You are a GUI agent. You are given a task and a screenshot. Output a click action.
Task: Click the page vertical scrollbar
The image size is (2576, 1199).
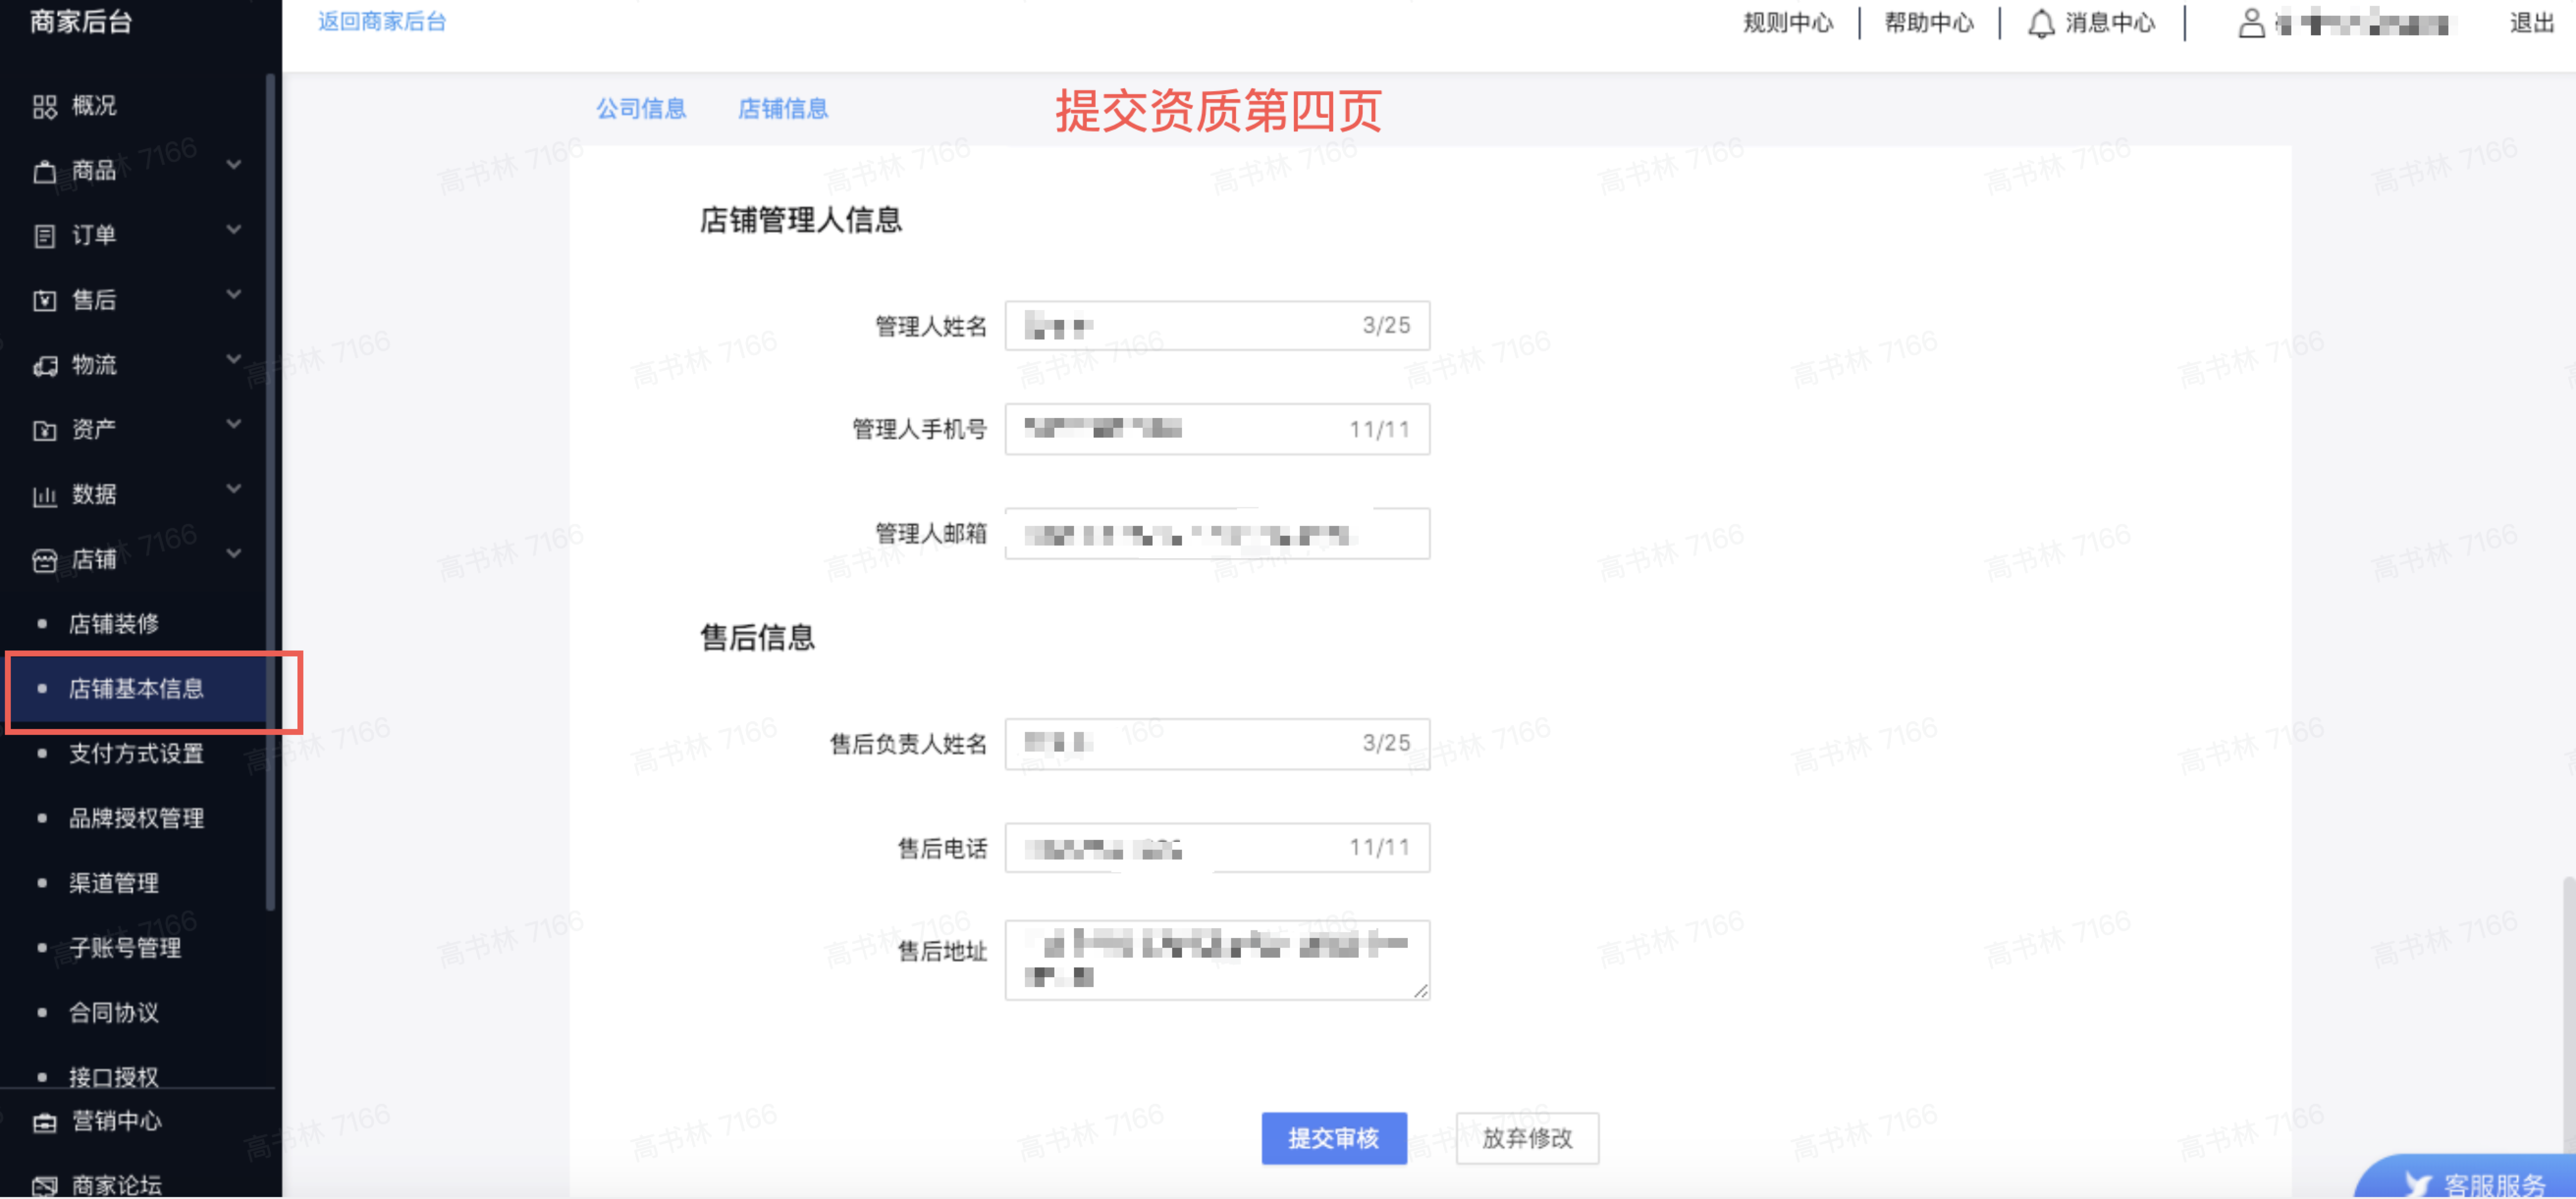(x=2569, y=1015)
